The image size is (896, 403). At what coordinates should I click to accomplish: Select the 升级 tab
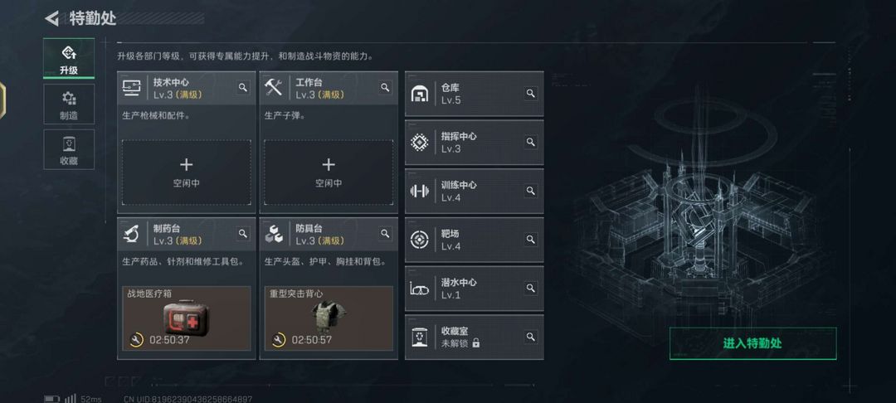click(x=69, y=59)
